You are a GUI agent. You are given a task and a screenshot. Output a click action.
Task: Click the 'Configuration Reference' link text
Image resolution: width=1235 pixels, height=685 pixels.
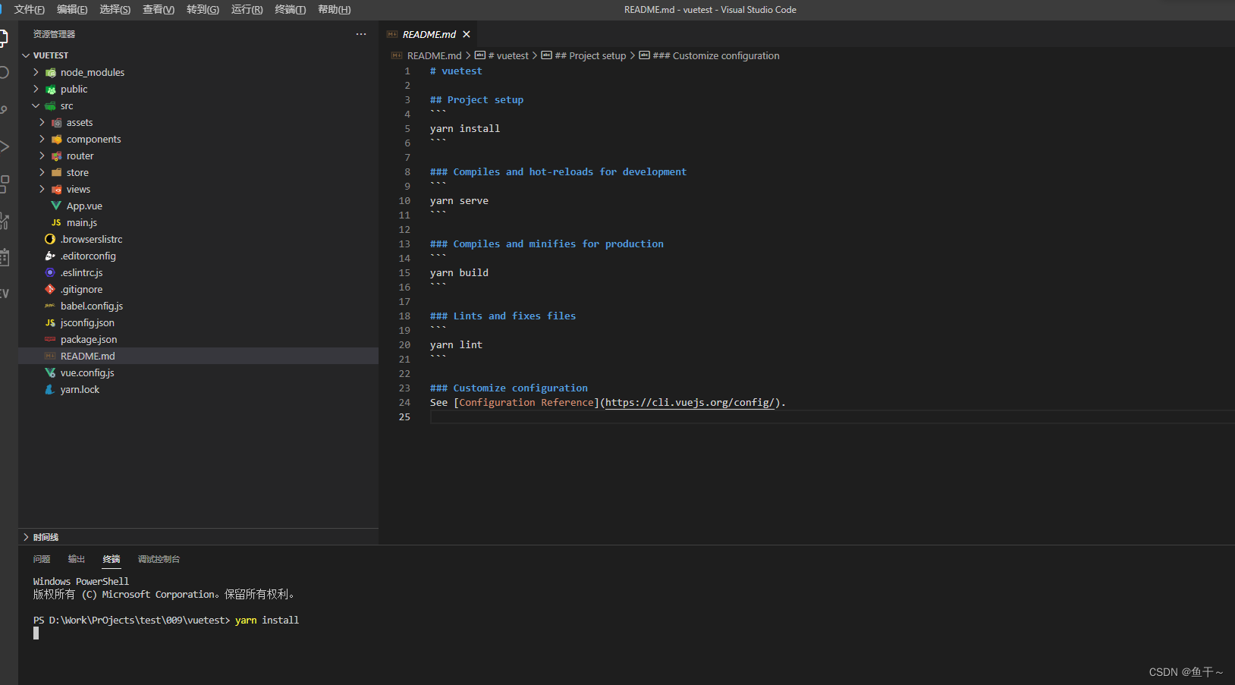tap(526, 402)
